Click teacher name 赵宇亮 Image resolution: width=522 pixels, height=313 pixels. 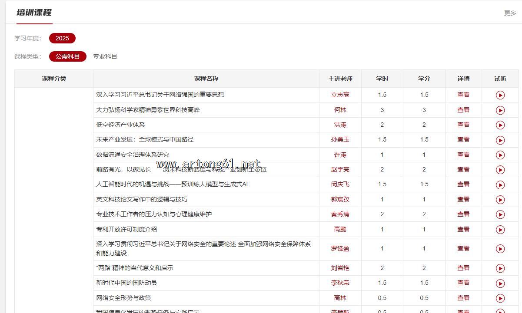coord(340,169)
